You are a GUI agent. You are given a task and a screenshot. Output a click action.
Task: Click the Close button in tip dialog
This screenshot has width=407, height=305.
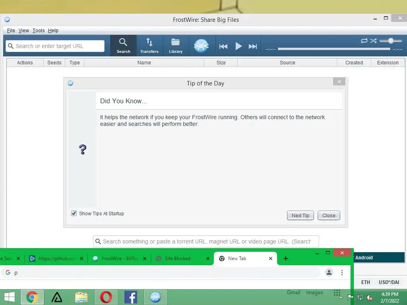coord(329,215)
